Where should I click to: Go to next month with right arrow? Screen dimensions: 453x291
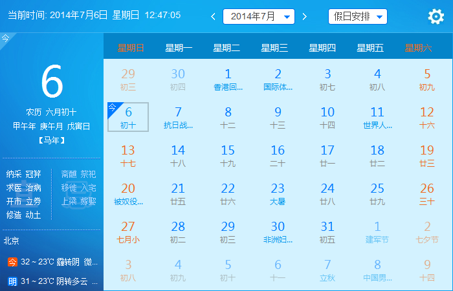(305, 17)
